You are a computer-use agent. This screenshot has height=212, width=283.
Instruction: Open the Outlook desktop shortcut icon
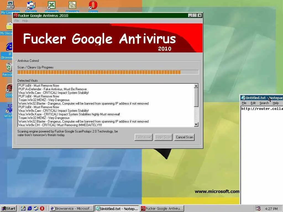pos(31,6)
